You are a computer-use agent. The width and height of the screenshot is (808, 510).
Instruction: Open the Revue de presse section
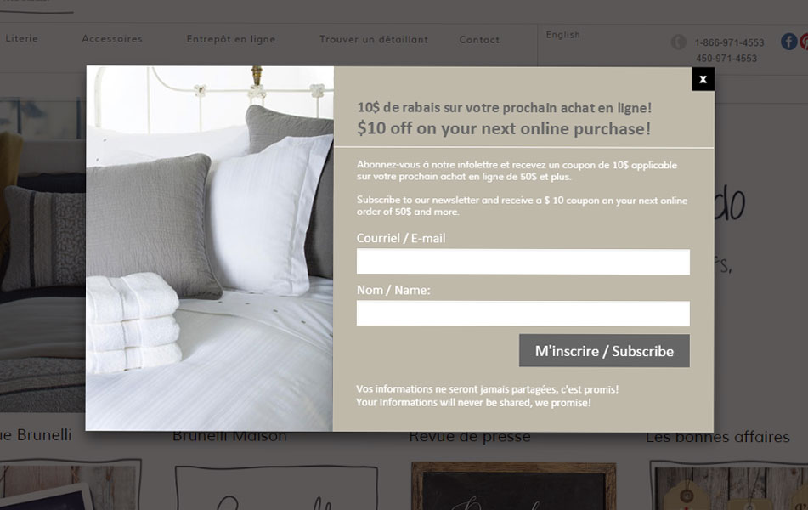(x=470, y=437)
